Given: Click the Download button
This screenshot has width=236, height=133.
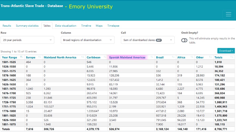Looking at the screenshot, I should (x=226, y=51).
